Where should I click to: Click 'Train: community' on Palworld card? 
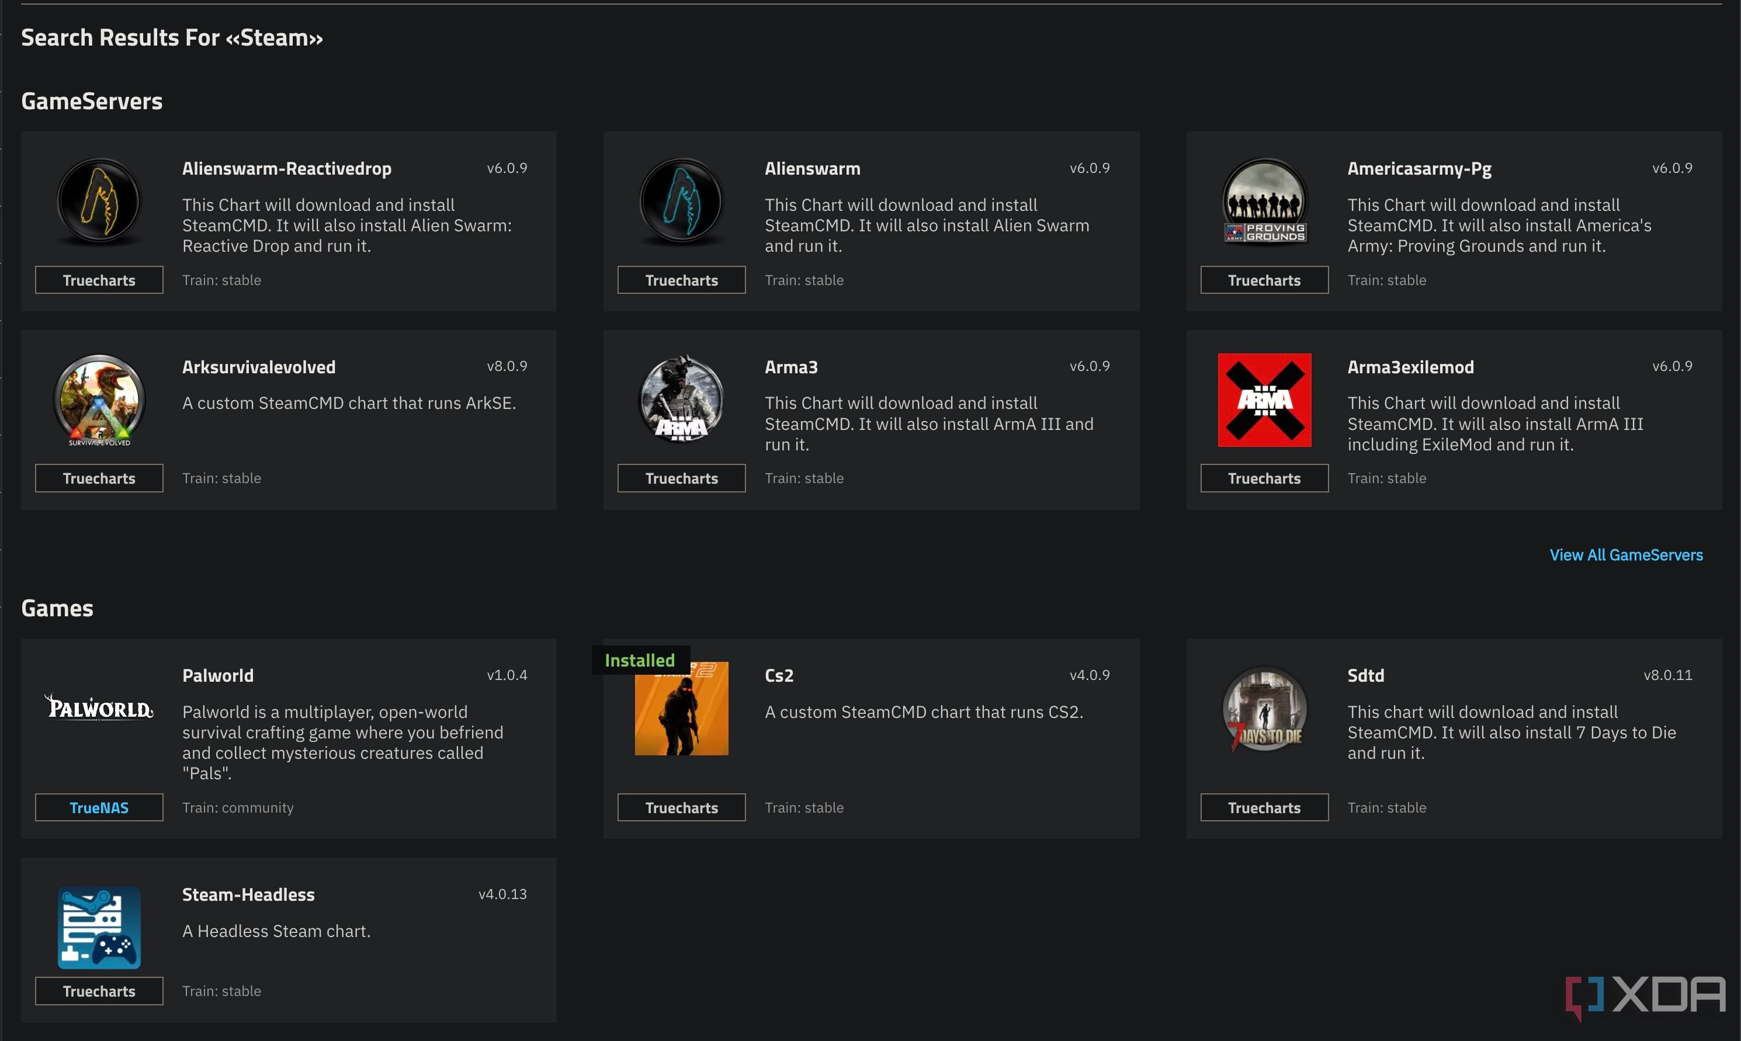tap(238, 807)
